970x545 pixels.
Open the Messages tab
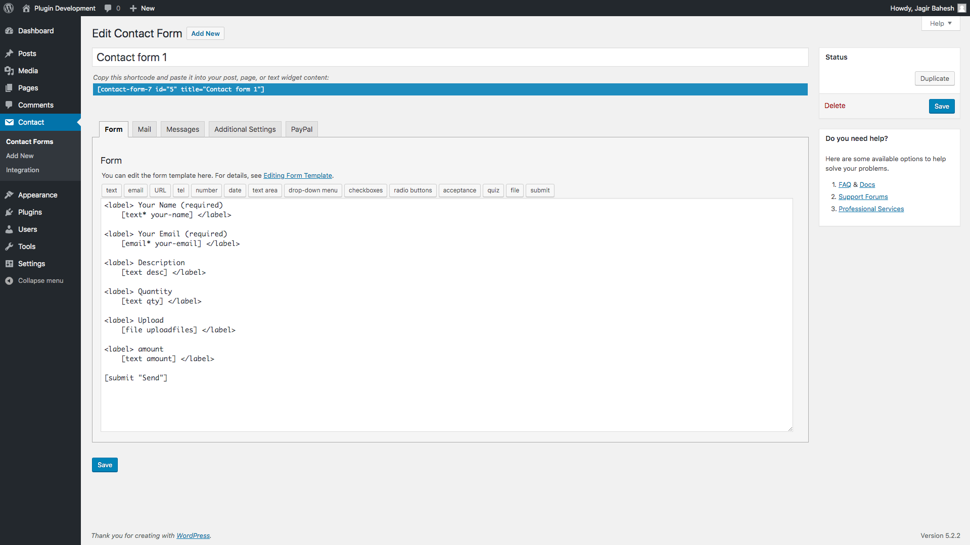pos(182,129)
